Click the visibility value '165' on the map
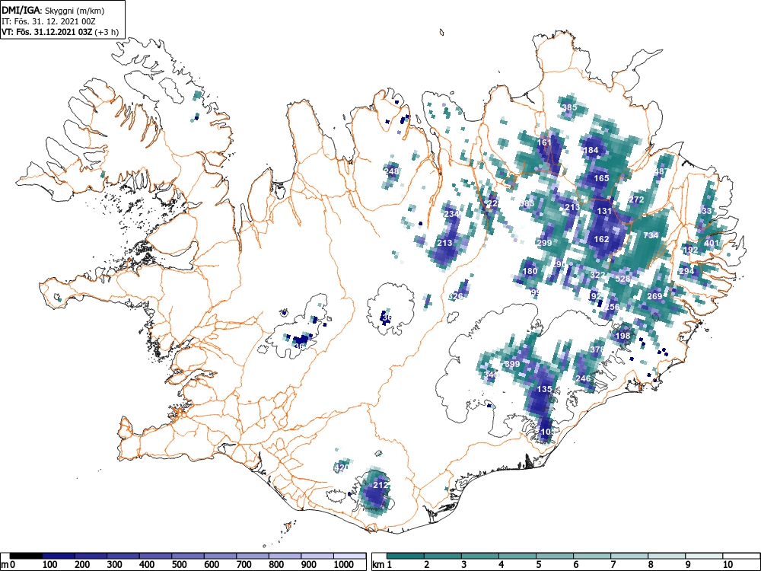The height and width of the screenshot is (571, 761). pos(601,178)
